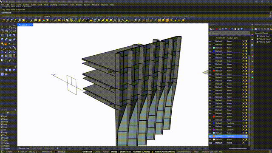Click the RGB color wheel toolbar icon
This screenshot has height=153, width=272.
44,20
